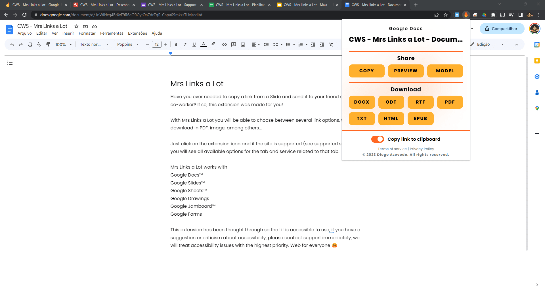Insert a link with the link icon
Viewport: 545px width, 292px height.
pos(225,45)
